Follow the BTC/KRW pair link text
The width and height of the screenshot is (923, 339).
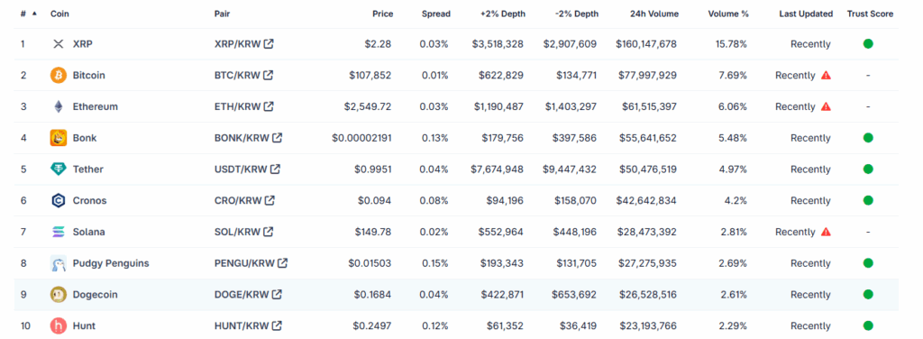(x=237, y=76)
